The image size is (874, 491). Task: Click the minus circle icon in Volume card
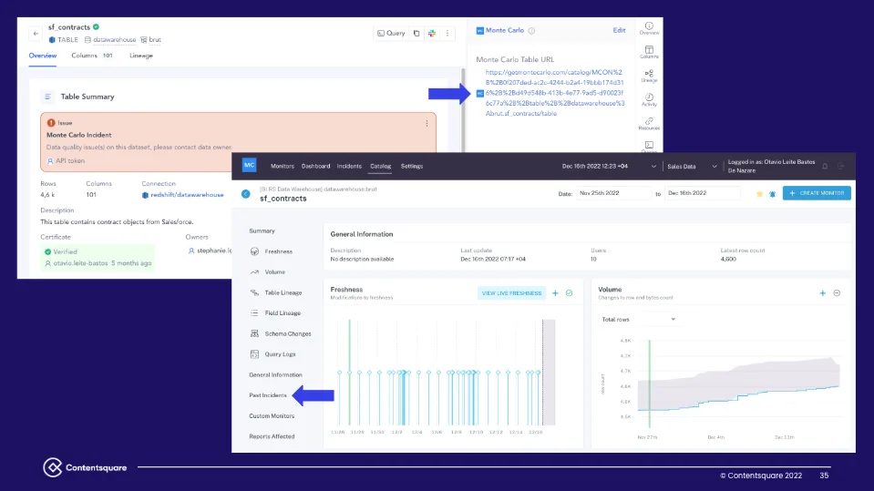[837, 293]
